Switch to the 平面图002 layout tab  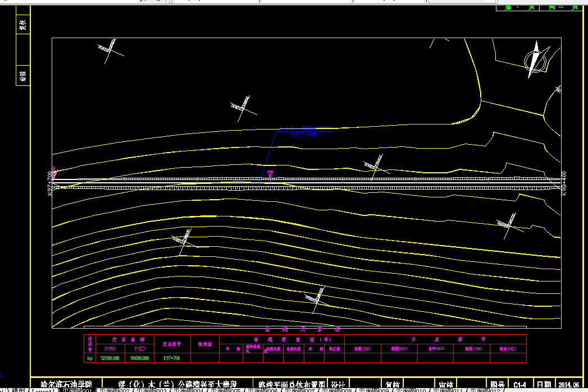(114, 390)
